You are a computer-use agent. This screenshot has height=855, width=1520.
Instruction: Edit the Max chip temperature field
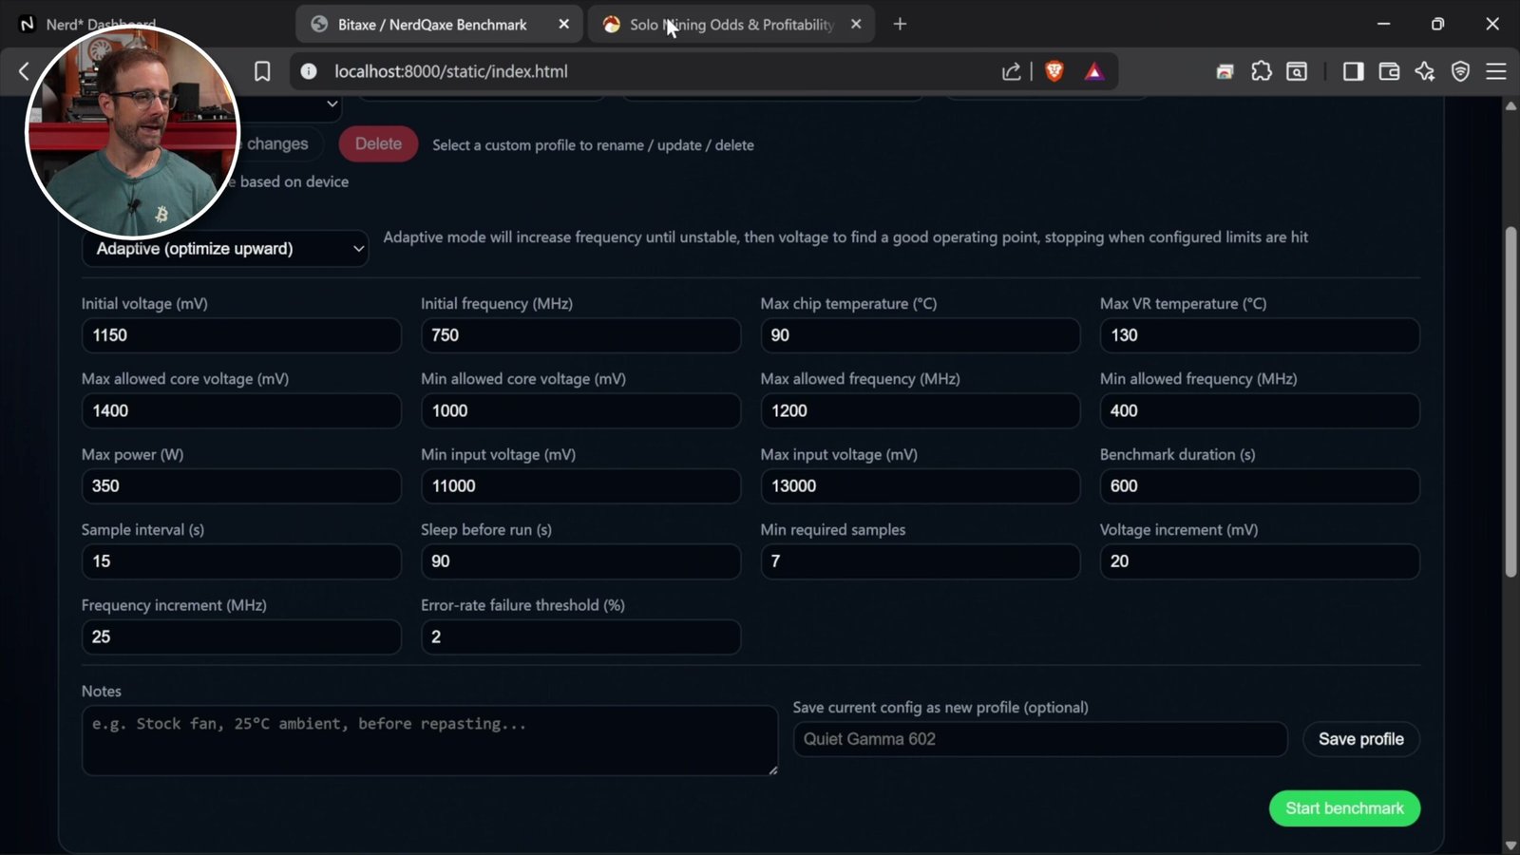click(x=920, y=335)
